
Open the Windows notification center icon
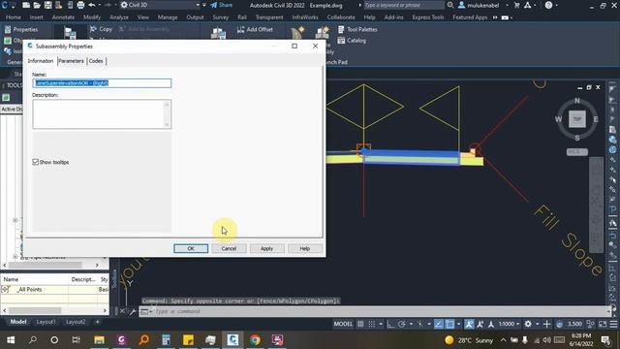tap(605, 340)
